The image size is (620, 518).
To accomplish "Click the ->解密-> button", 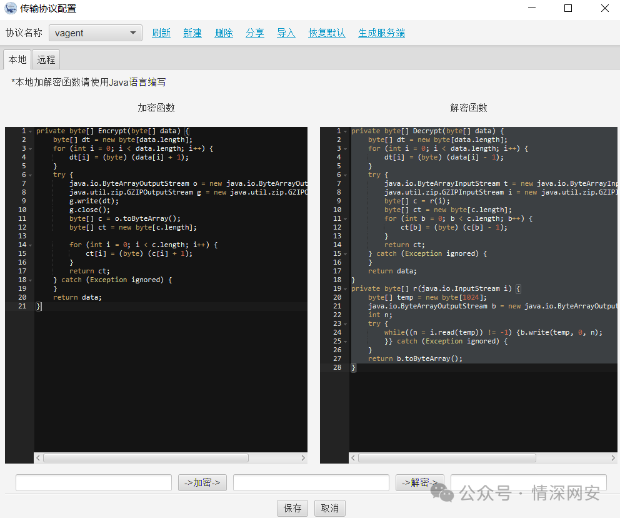I will click(x=420, y=483).
